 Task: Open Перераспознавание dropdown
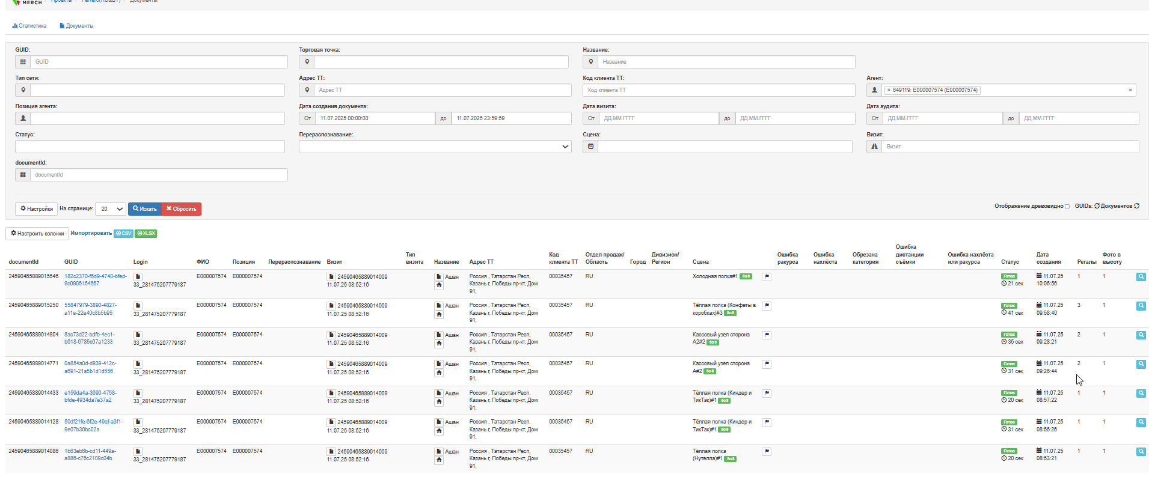tap(435, 147)
